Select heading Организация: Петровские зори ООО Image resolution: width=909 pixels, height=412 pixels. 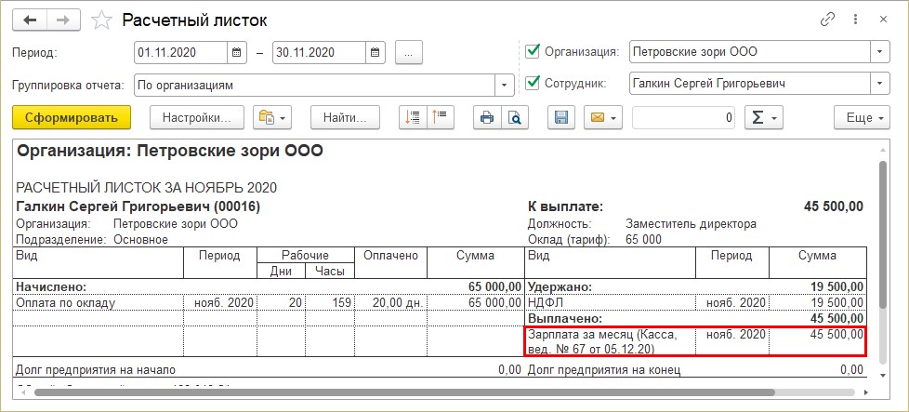click(x=170, y=152)
